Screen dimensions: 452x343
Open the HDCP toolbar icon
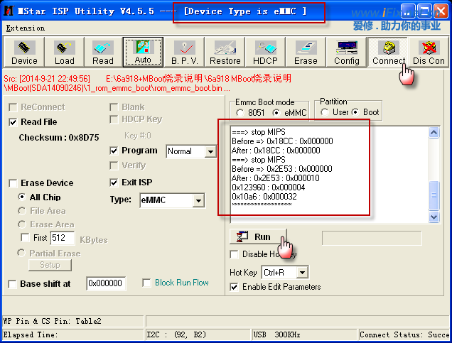[x=266, y=52]
